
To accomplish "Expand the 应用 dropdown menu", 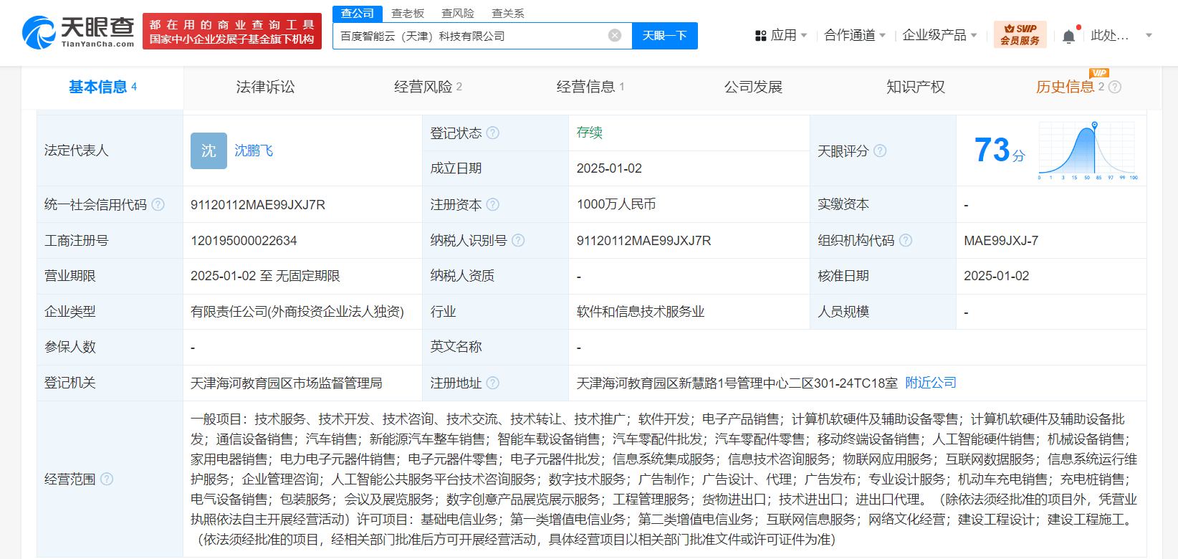I will pyautogui.click(x=781, y=35).
